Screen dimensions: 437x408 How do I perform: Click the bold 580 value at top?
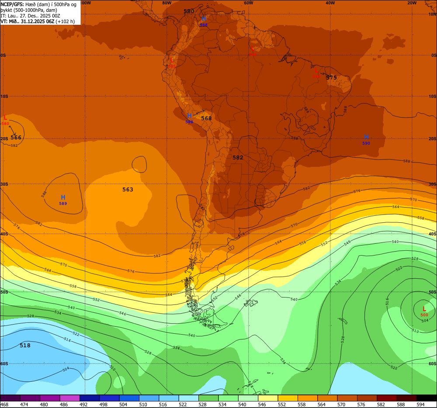pos(189,11)
